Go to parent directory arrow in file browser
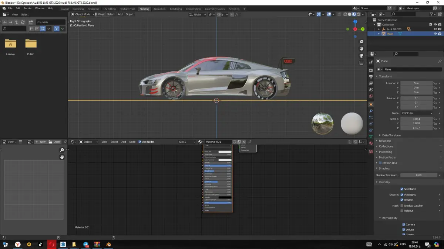444x249 pixels. point(17,22)
